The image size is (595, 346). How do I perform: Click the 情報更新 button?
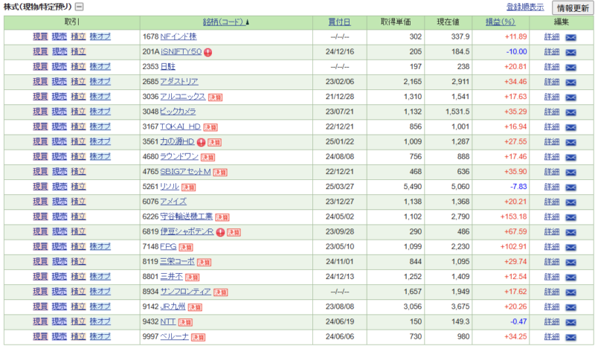point(573,8)
